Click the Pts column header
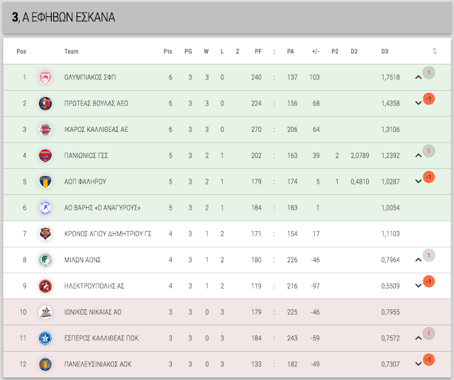Viewport: 454px width, 380px height. click(x=167, y=52)
